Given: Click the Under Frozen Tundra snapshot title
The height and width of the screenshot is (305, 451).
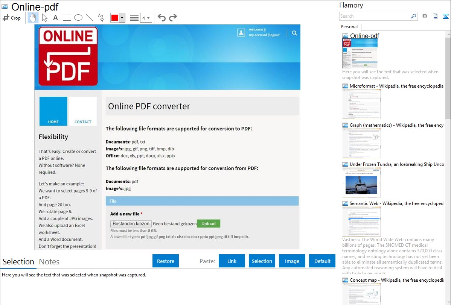Looking at the screenshot, I should pyautogui.click(x=397, y=164).
